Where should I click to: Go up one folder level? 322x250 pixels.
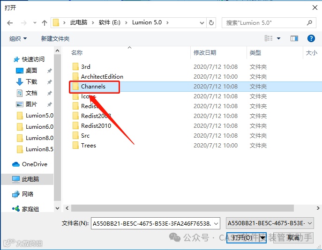[45, 23]
